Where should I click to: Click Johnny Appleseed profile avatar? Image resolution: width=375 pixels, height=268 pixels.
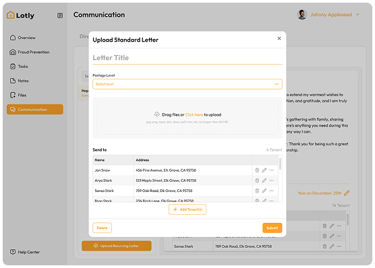(302, 15)
